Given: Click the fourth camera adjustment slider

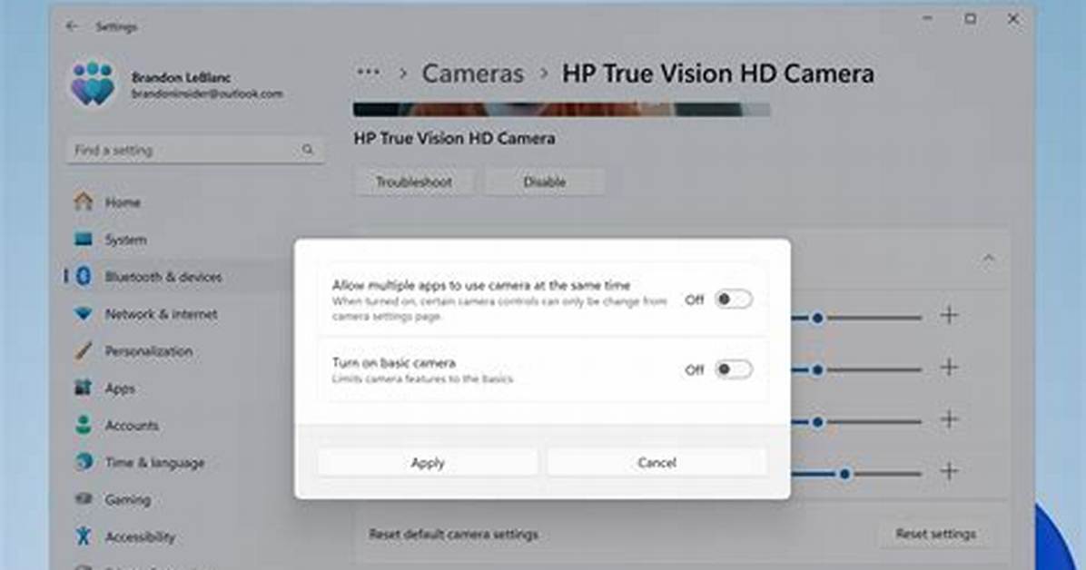Looking at the screenshot, I should coord(856,474).
